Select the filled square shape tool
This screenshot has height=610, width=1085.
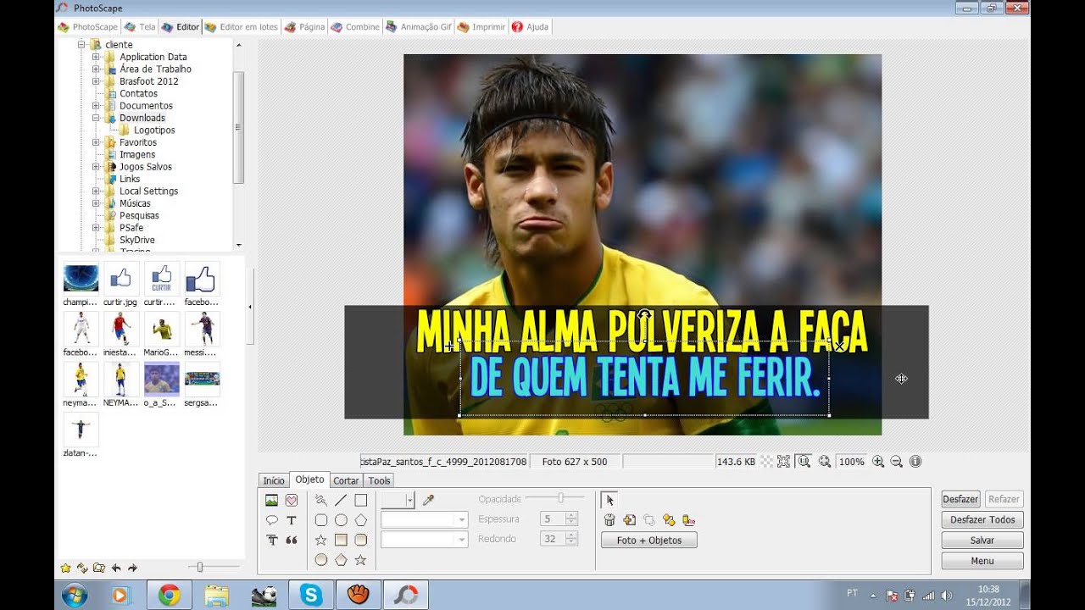point(341,540)
